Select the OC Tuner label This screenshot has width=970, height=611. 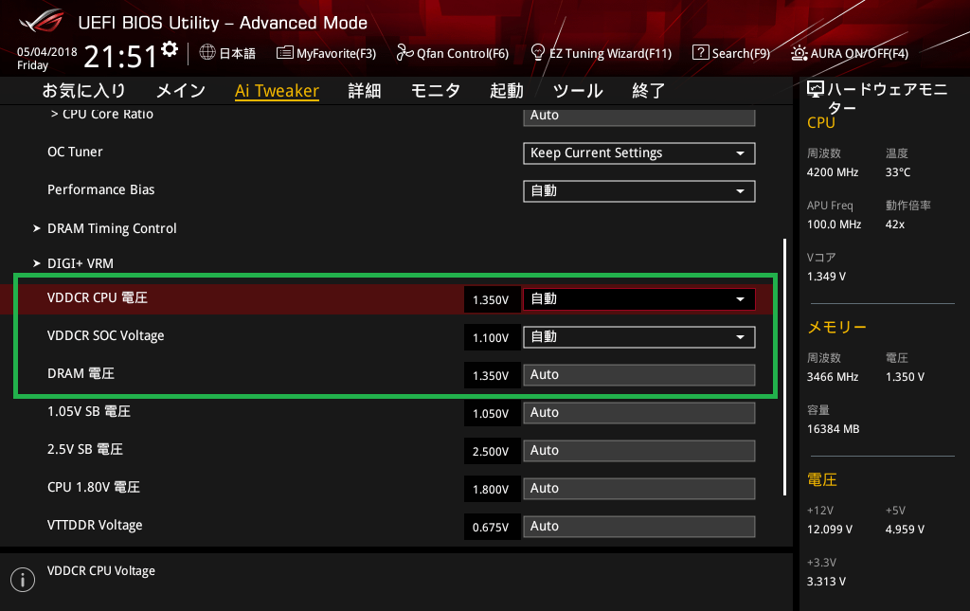[75, 152]
